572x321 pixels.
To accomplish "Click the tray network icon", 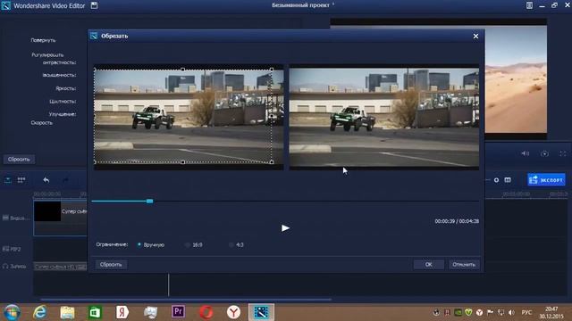I will (501, 313).
